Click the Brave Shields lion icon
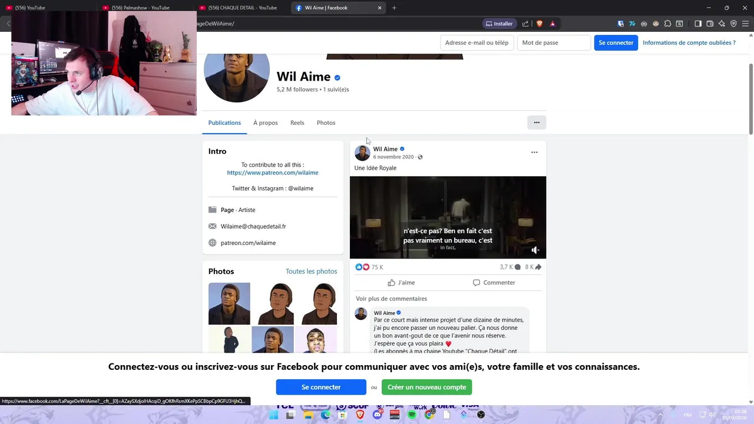Image resolution: width=754 pixels, height=424 pixels. pyautogui.click(x=539, y=24)
